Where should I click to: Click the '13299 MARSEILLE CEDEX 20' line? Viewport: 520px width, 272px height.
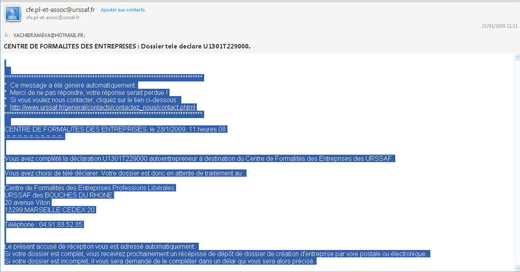[x=50, y=210]
